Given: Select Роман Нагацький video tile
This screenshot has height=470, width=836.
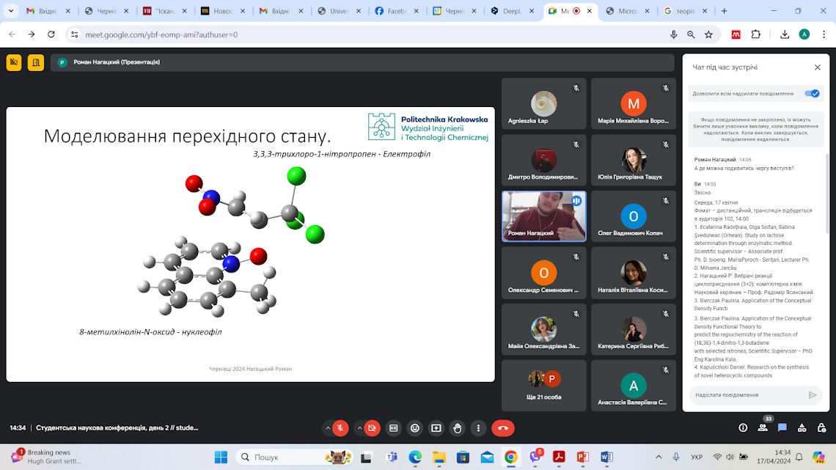Looking at the screenshot, I should tap(544, 216).
